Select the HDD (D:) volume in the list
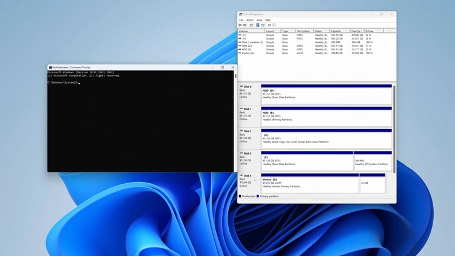Image resolution: width=455 pixels, height=256 pixels. [247, 46]
